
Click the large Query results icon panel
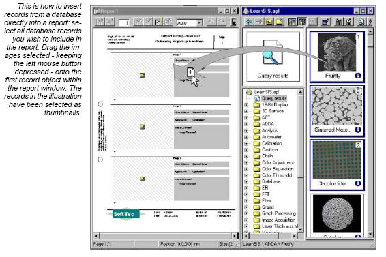273,57
